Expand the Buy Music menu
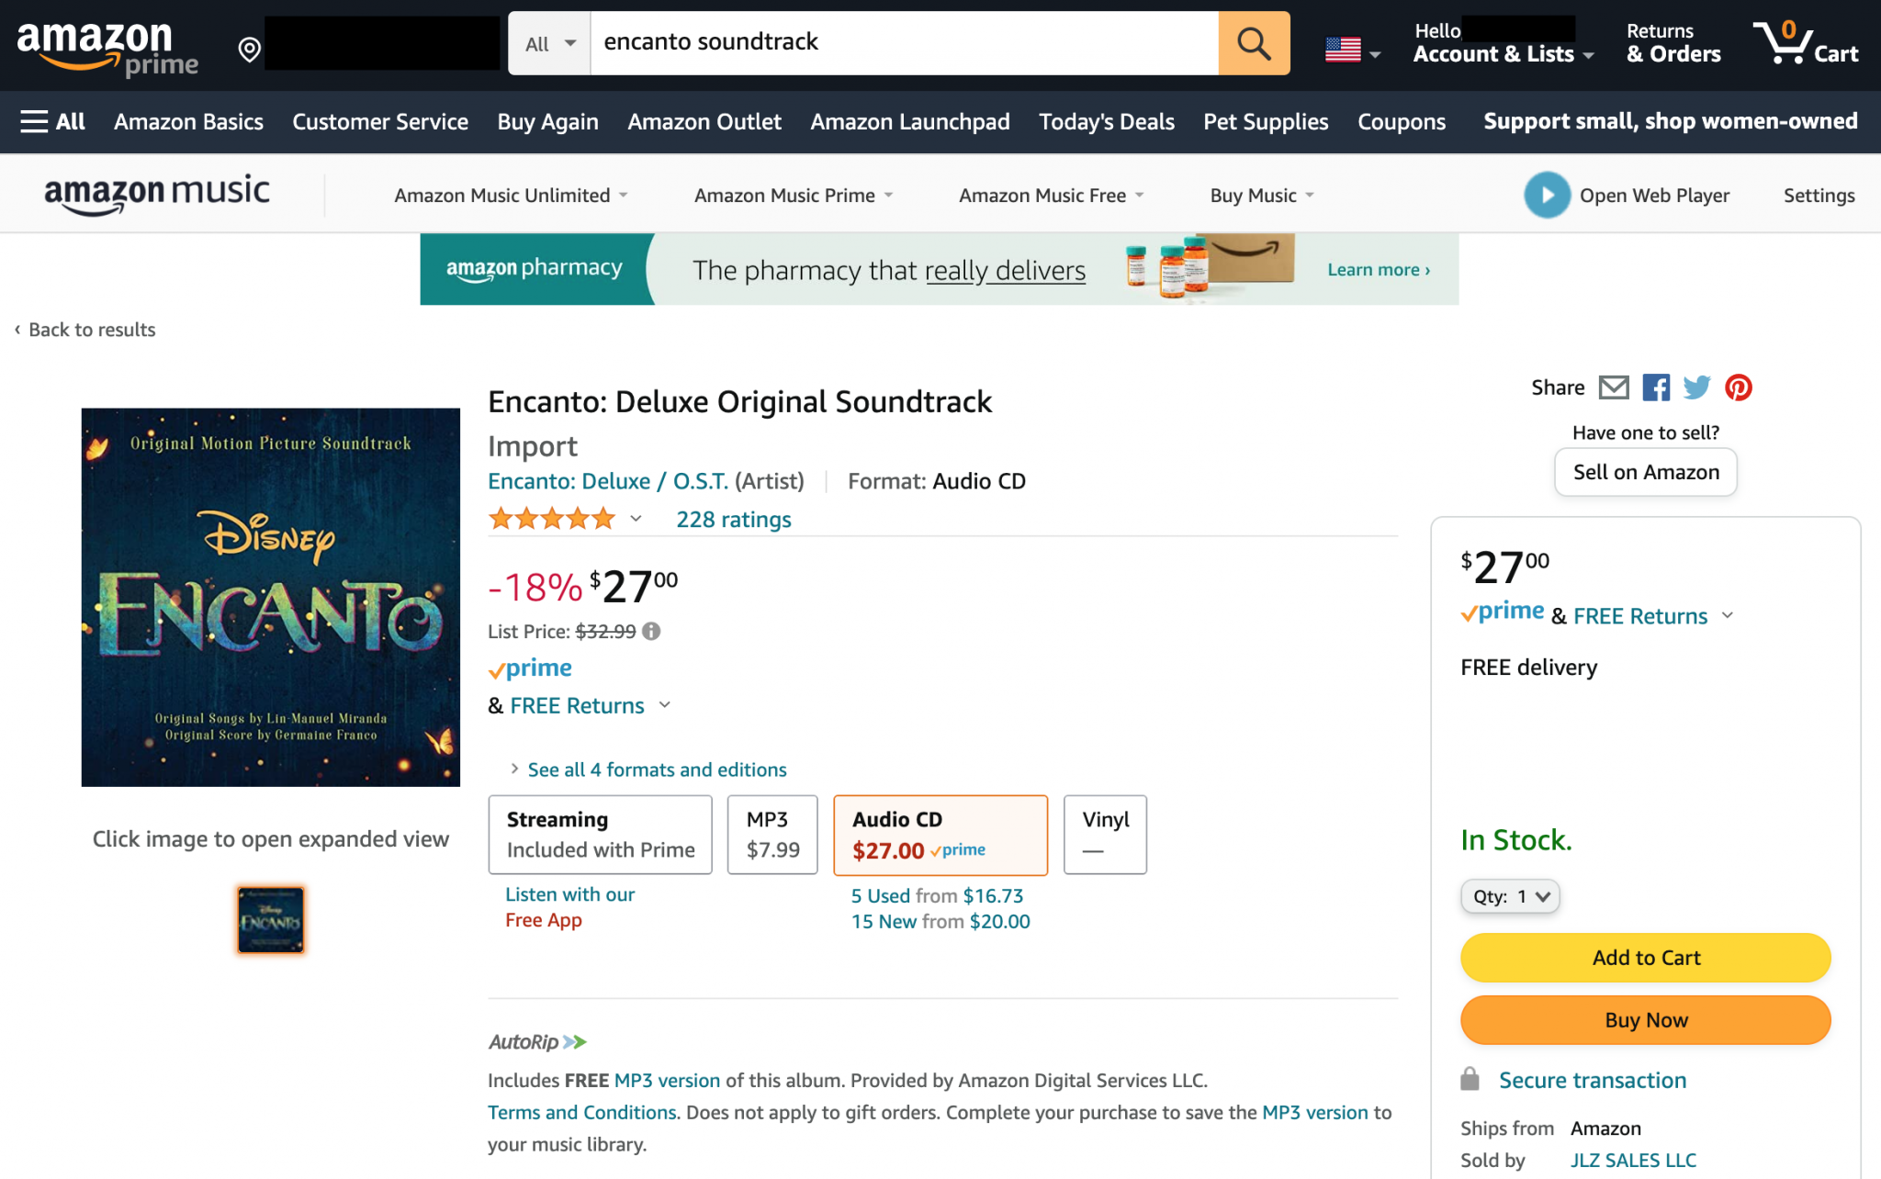The height and width of the screenshot is (1179, 1881). [x=1262, y=195]
